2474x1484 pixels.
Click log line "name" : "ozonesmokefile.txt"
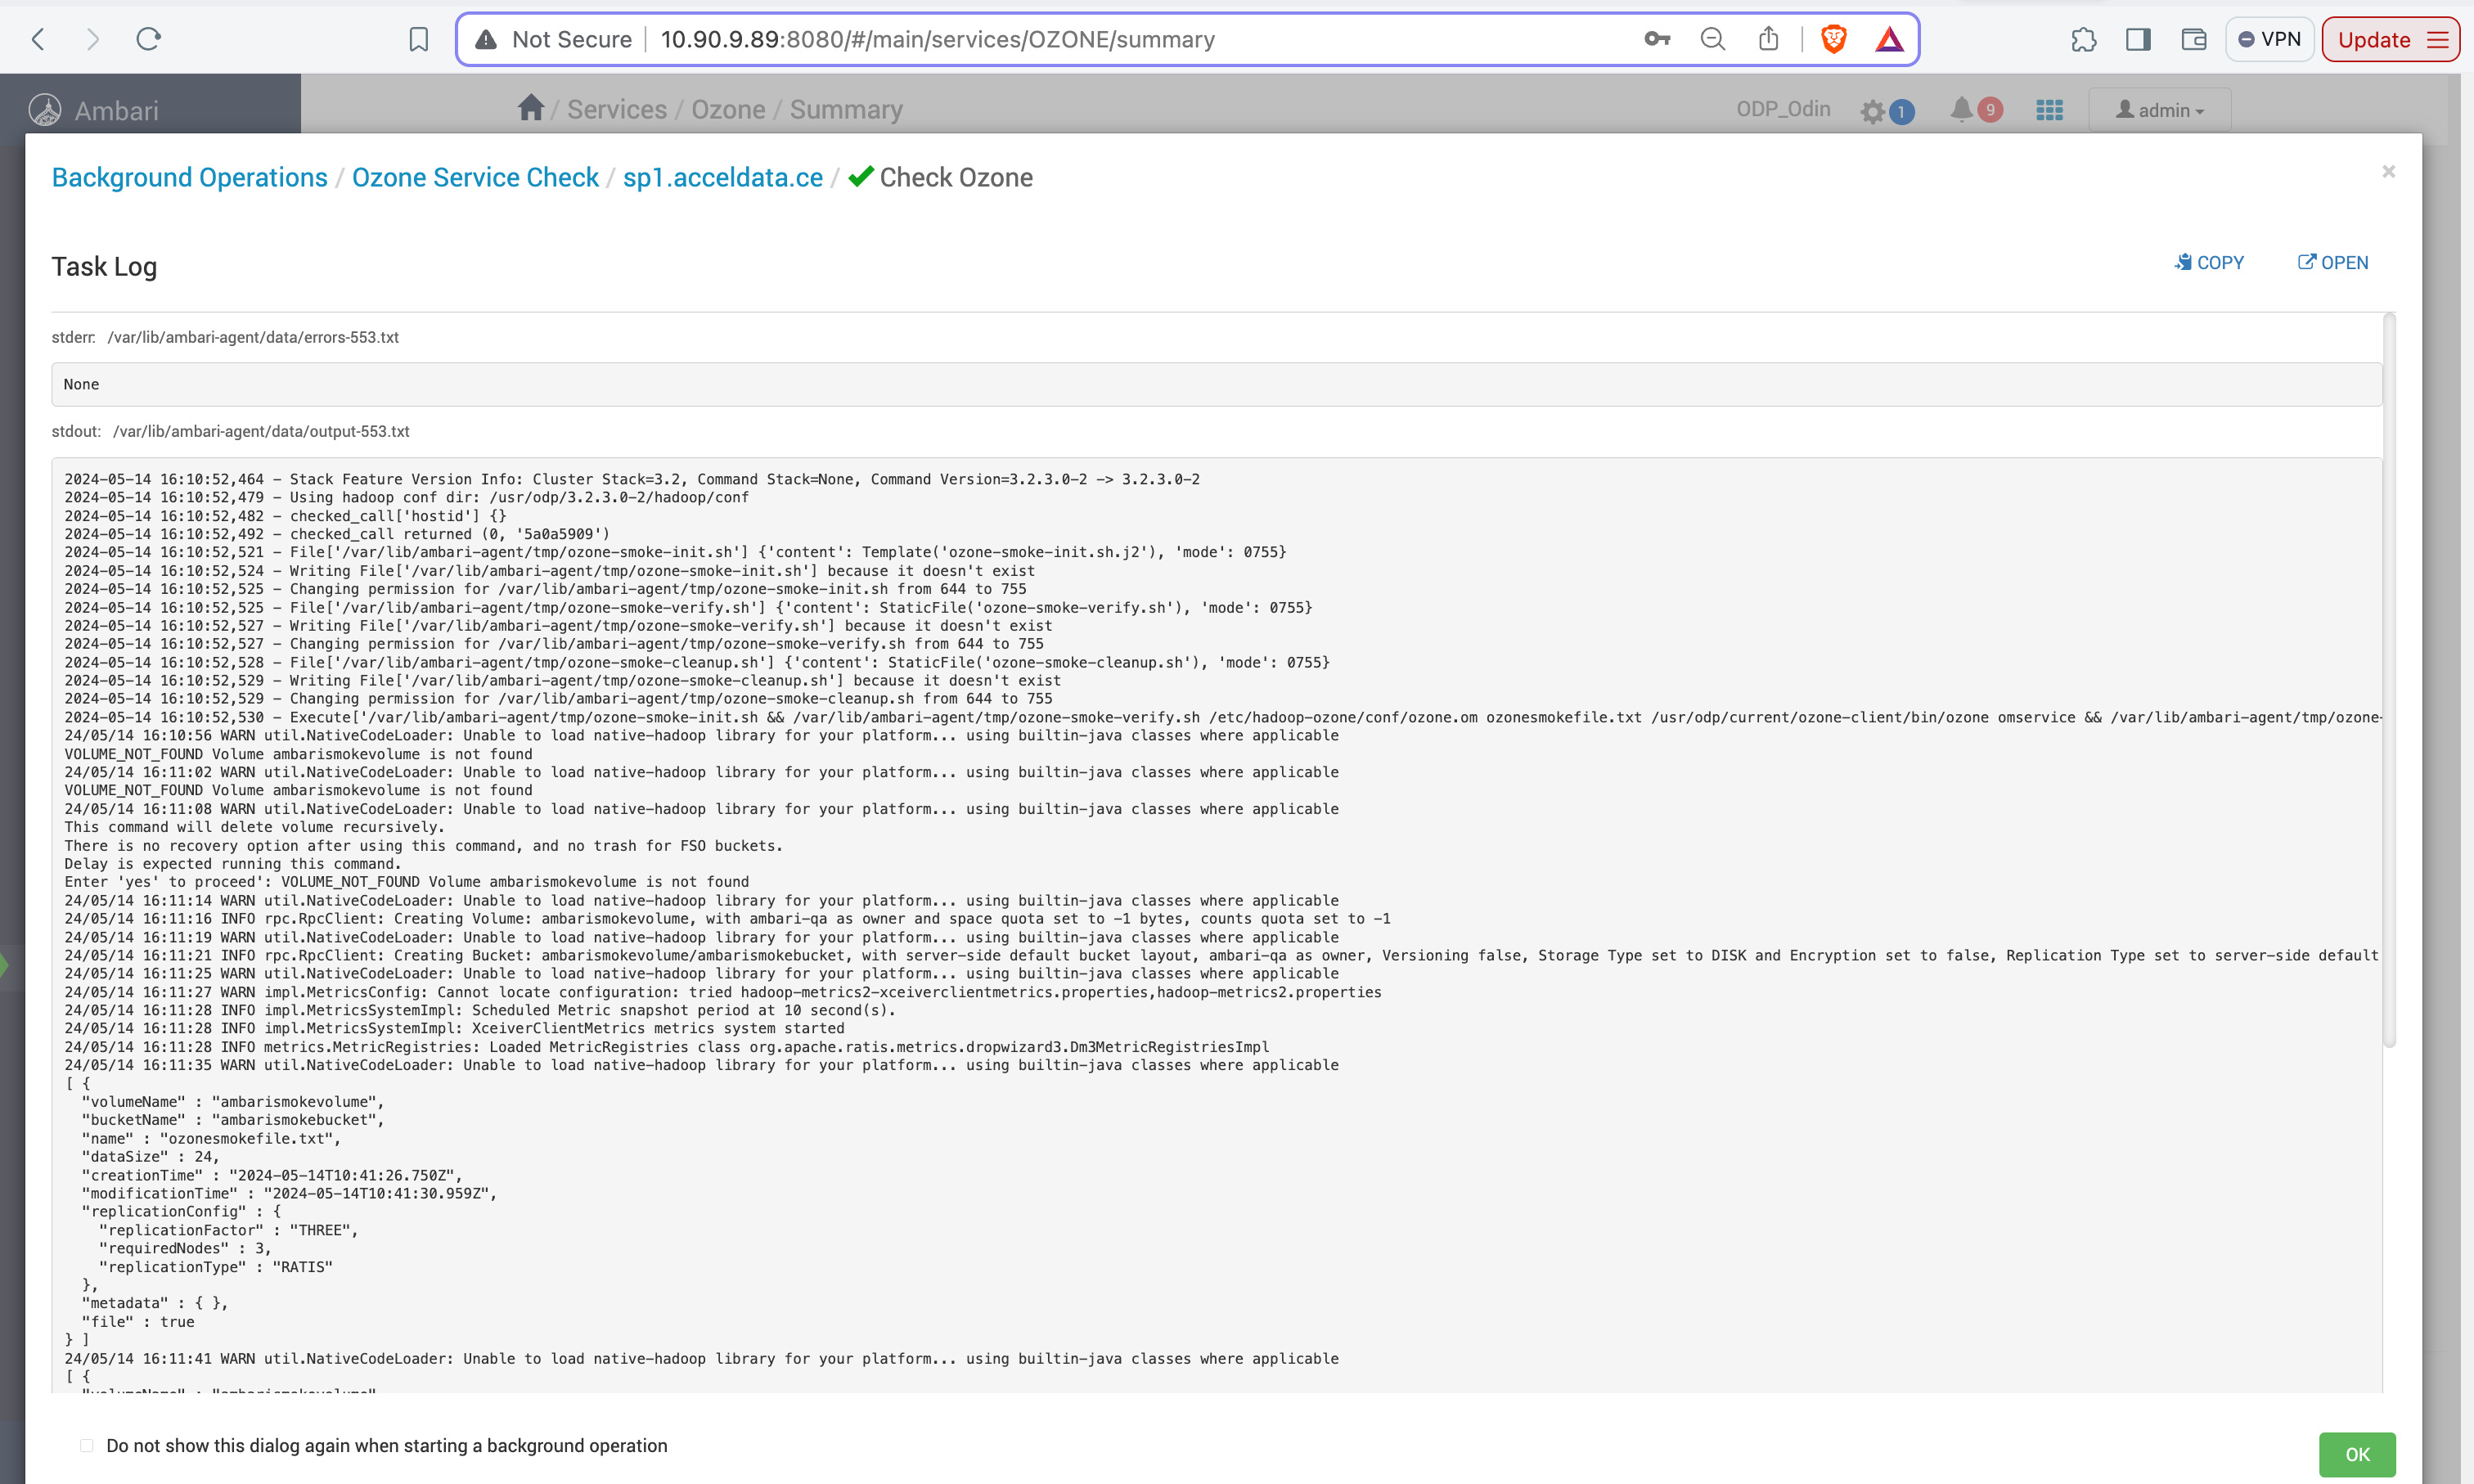pyautogui.click(x=211, y=1138)
